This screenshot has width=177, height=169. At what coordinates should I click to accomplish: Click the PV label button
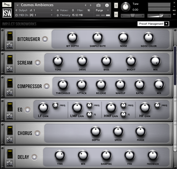(x=174, y=14)
